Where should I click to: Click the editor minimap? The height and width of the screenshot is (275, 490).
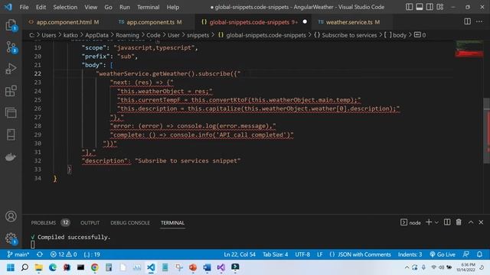(x=469, y=49)
